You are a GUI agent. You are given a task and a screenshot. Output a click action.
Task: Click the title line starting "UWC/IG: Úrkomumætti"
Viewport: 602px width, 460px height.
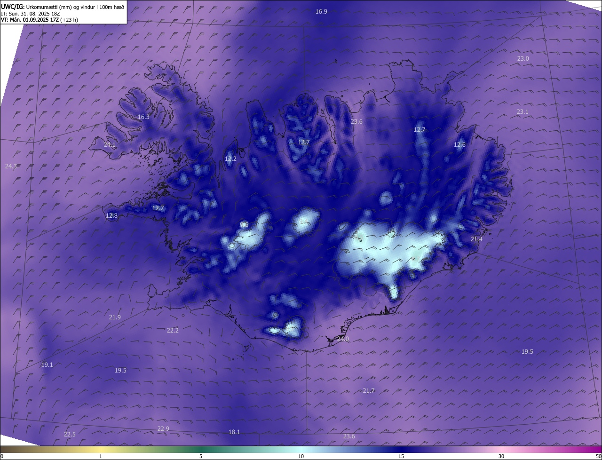click(63, 7)
